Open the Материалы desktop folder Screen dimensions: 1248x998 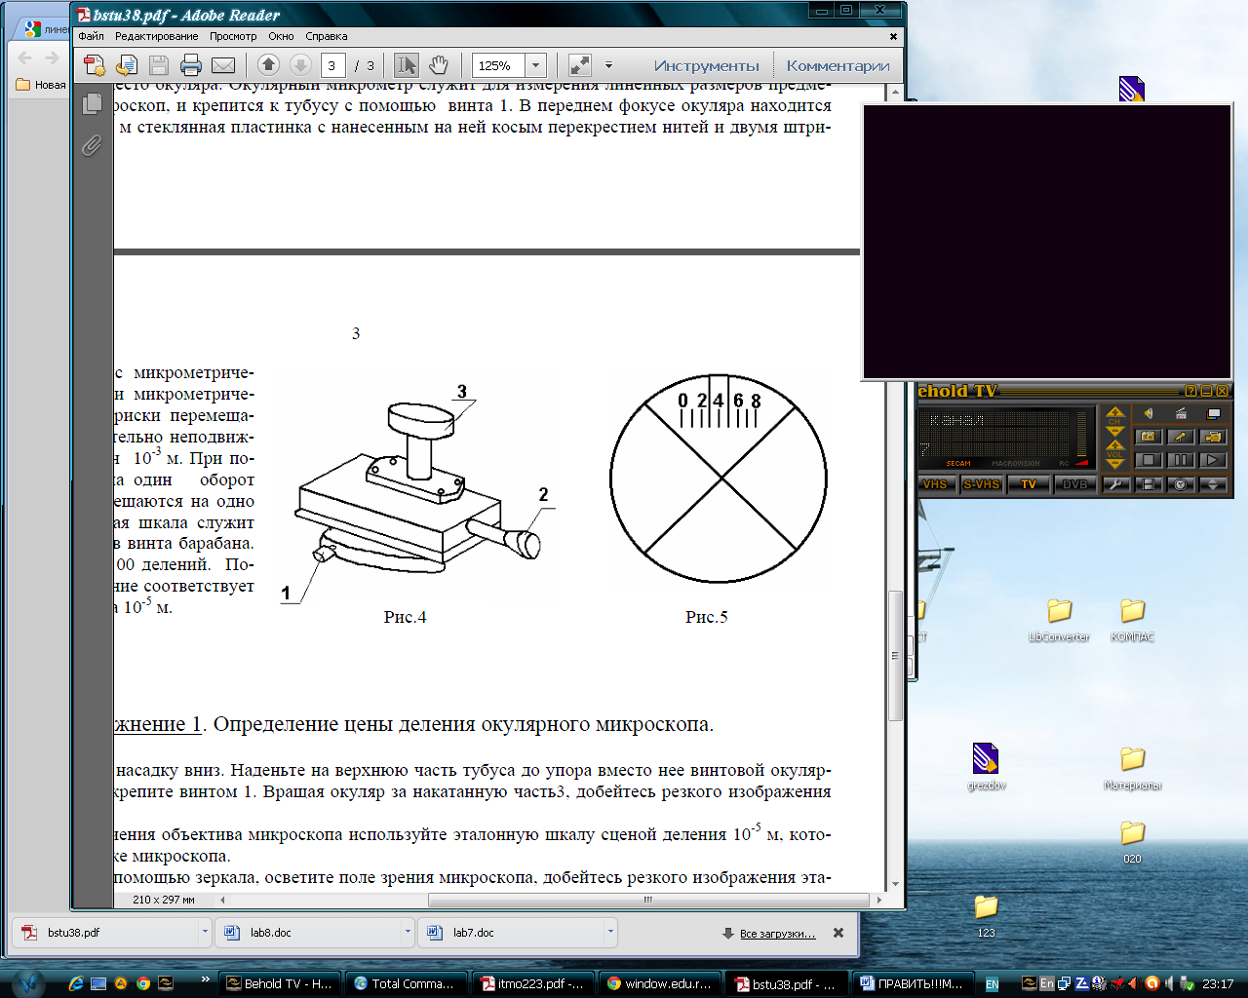pos(1132,768)
